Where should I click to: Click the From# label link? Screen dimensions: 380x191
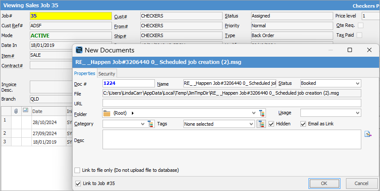[x=121, y=26]
